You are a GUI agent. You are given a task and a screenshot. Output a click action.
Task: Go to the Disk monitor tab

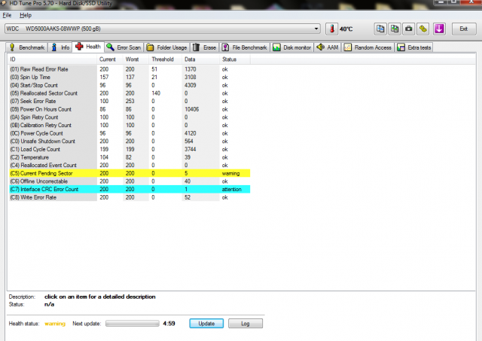tap(294, 47)
